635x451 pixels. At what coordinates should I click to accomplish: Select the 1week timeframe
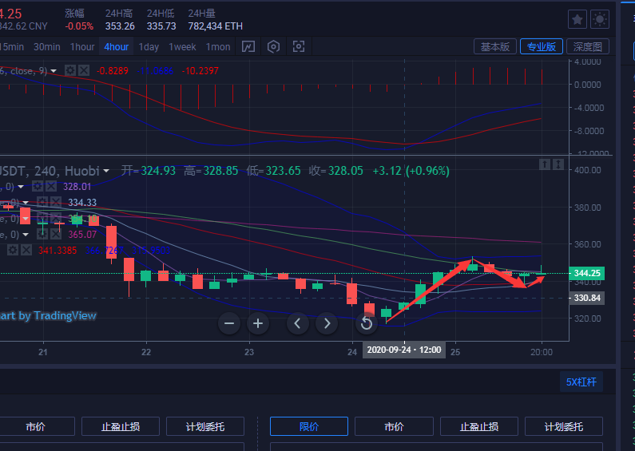(182, 47)
